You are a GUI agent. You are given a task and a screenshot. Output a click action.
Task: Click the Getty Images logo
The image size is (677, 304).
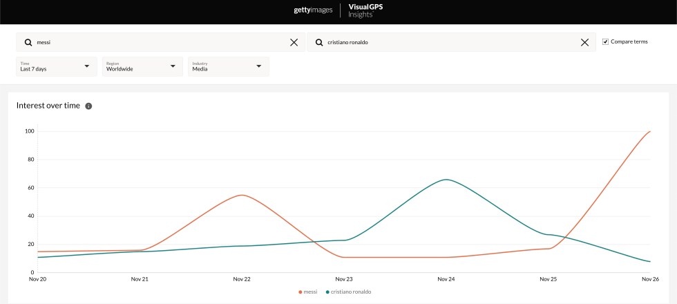313,10
